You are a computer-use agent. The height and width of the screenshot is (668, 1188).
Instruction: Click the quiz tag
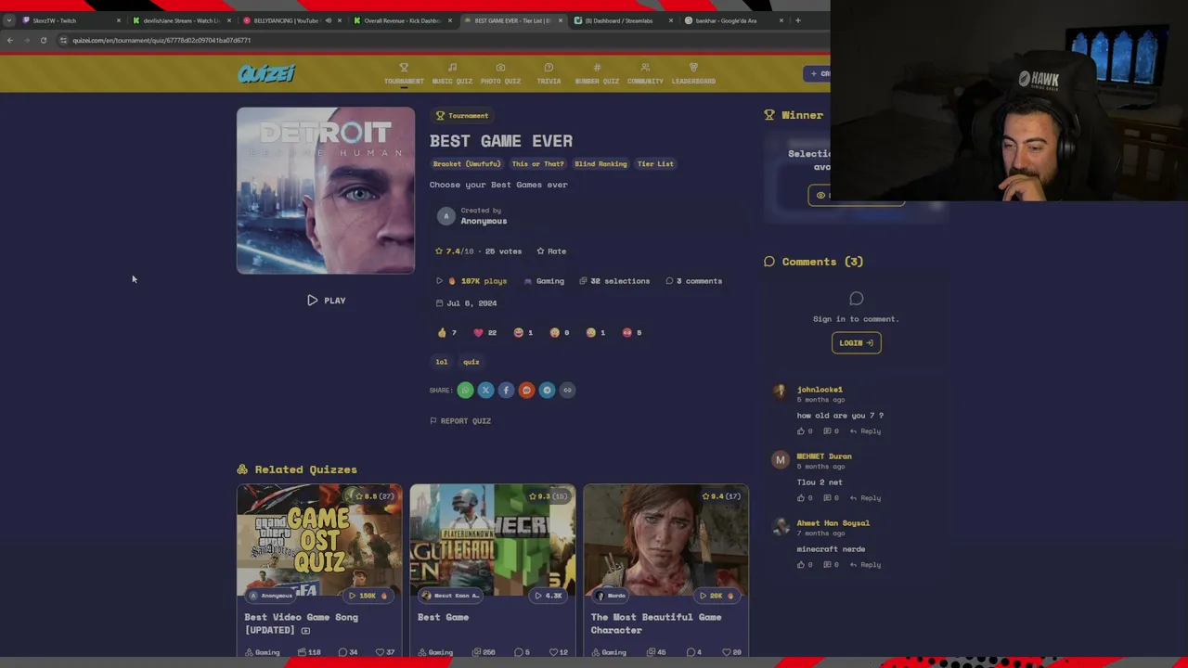tap(471, 362)
